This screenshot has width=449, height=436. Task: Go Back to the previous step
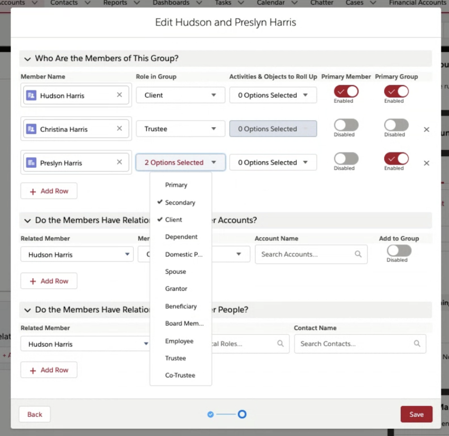(x=35, y=414)
